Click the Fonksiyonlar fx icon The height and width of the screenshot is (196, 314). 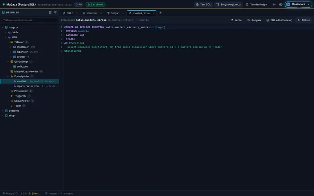point(12,76)
